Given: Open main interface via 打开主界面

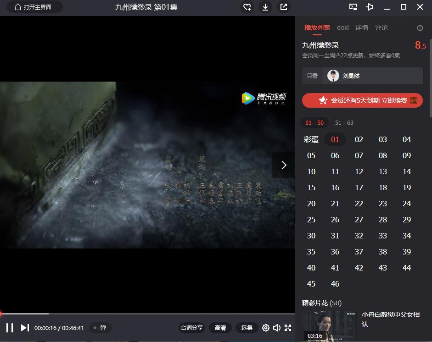Looking at the screenshot, I should coord(34,7).
